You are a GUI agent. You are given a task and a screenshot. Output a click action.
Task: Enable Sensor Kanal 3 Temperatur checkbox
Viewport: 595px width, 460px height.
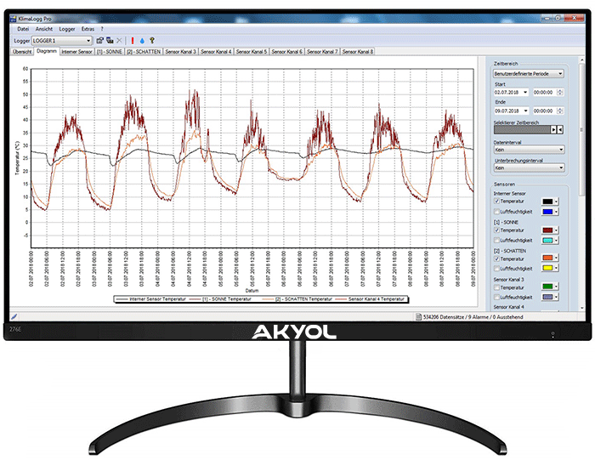click(x=496, y=287)
